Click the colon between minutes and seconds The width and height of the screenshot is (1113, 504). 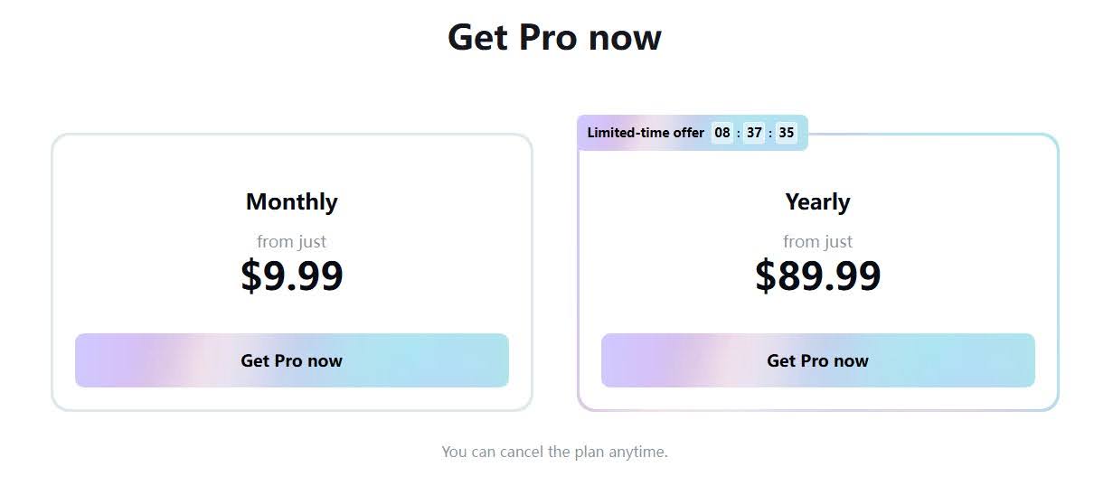pyautogui.click(x=770, y=133)
